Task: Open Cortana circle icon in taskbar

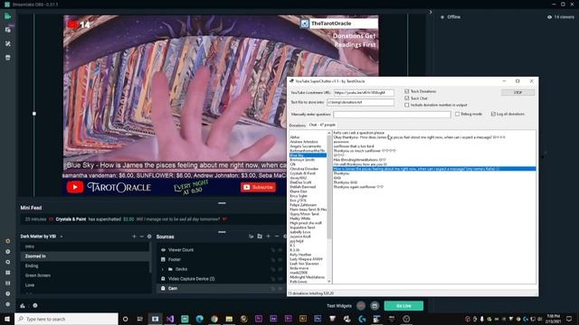Action: [125, 319]
